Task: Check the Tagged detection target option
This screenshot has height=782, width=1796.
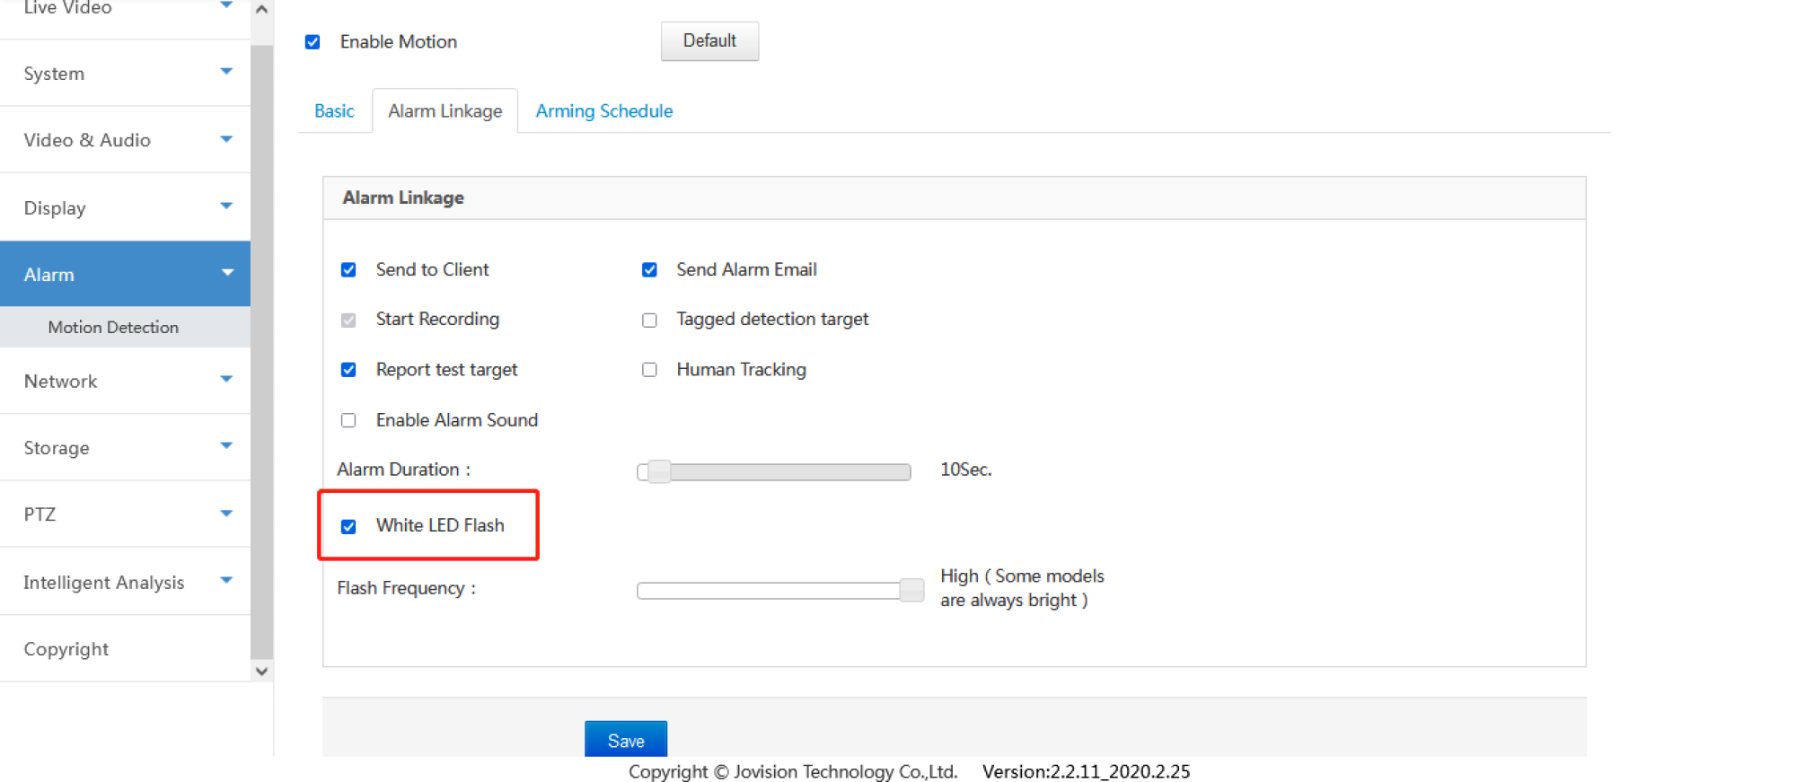Action: point(649,321)
